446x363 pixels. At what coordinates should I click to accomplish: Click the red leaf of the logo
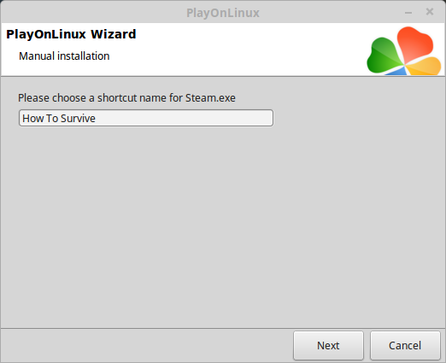click(414, 43)
